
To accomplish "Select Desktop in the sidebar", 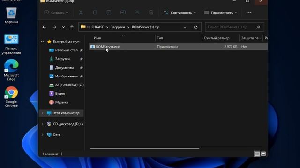I will (x=66, y=50).
